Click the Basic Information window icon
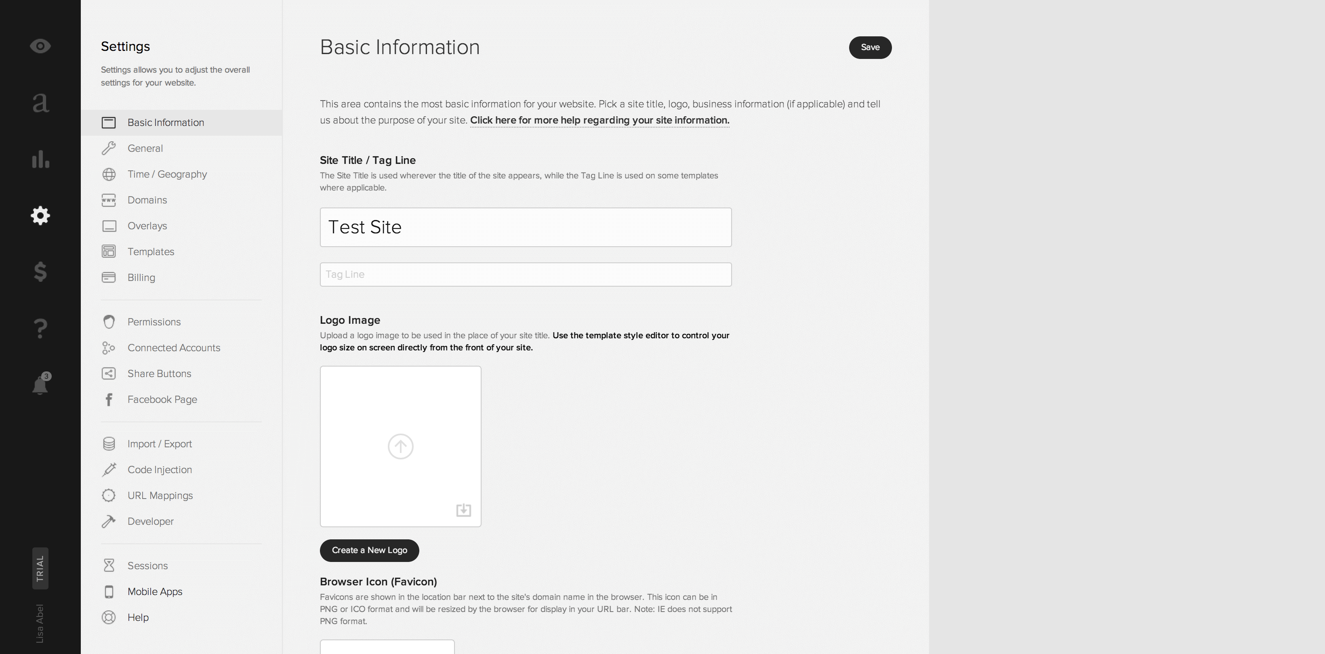Viewport: 1325px width, 654px height. (109, 123)
